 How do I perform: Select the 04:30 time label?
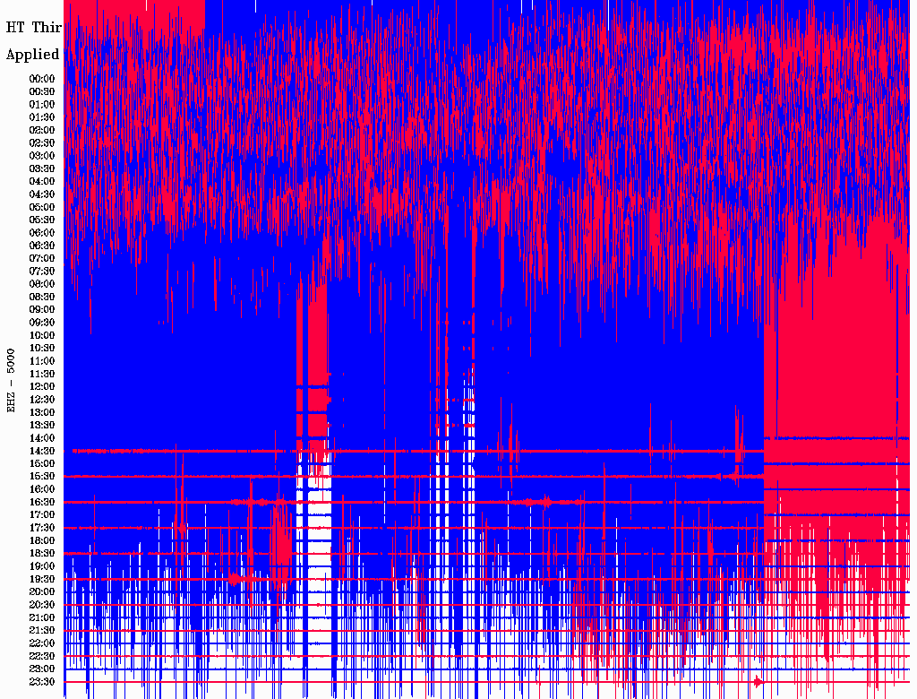[x=42, y=194]
